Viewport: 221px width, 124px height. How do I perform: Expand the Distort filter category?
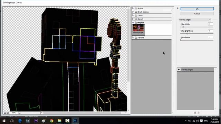click(133, 15)
